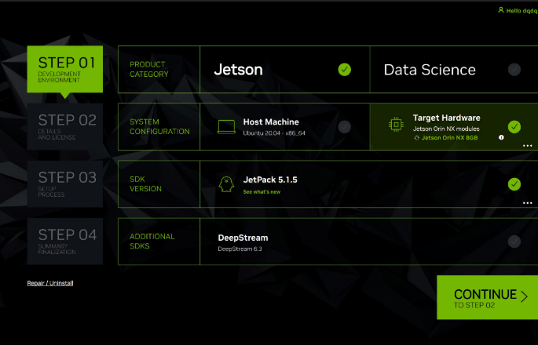Click the Target Hardware title

tap(446, 118)
